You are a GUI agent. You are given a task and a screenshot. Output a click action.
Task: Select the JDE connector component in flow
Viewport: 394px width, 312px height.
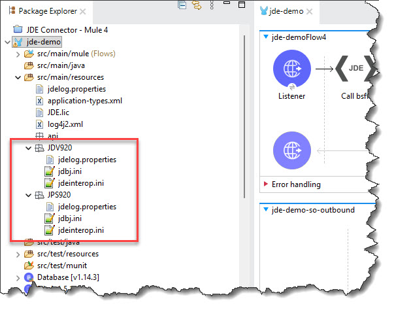[356, 67]
